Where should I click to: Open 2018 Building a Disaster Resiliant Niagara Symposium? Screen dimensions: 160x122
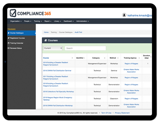55,85
